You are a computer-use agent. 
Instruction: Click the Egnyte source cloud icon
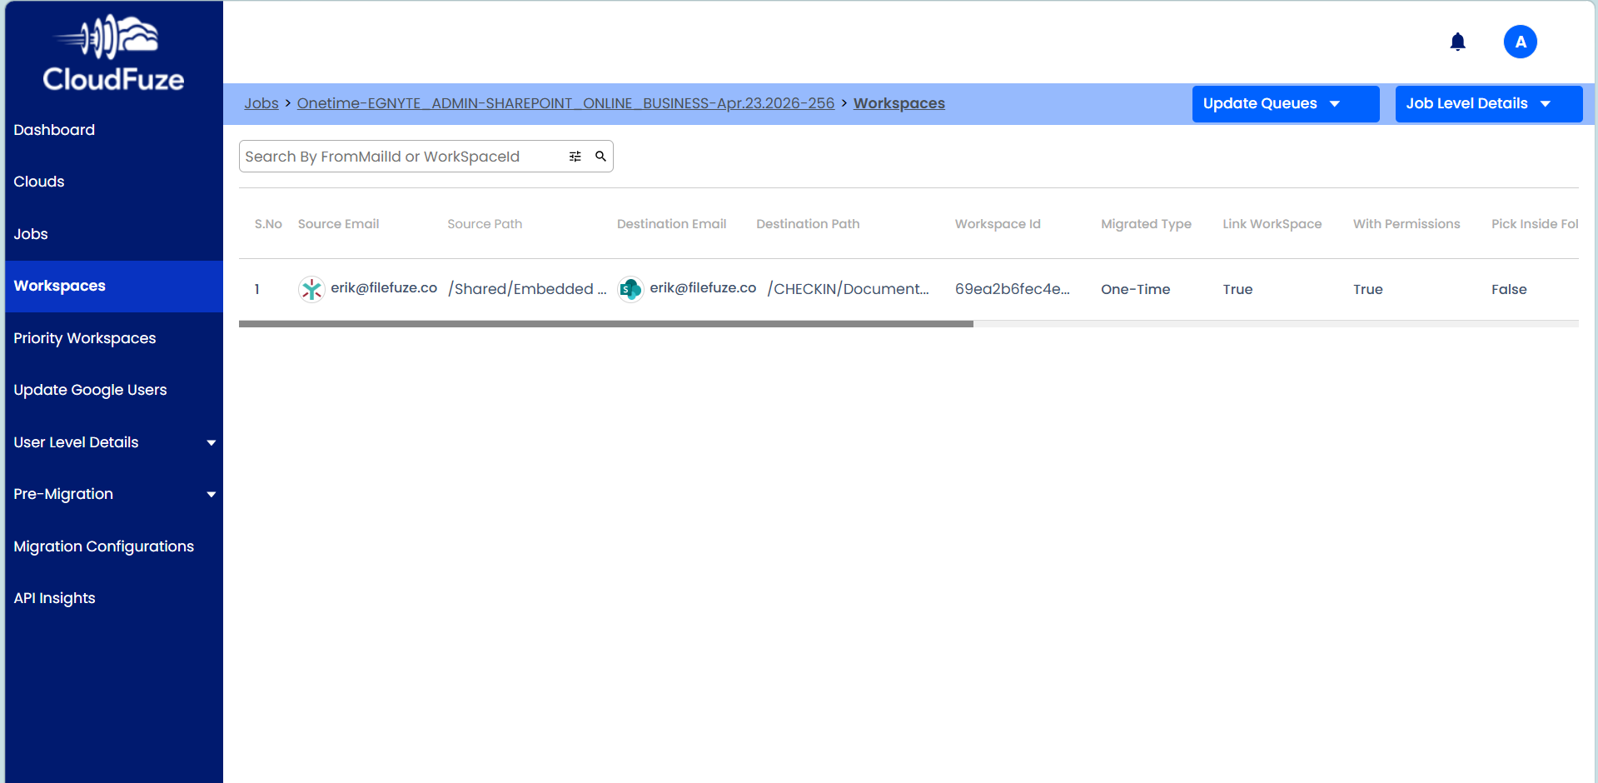[311, 289]
